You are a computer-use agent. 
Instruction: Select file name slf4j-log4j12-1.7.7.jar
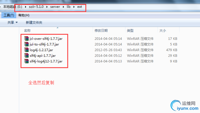[x=46, y=61]
